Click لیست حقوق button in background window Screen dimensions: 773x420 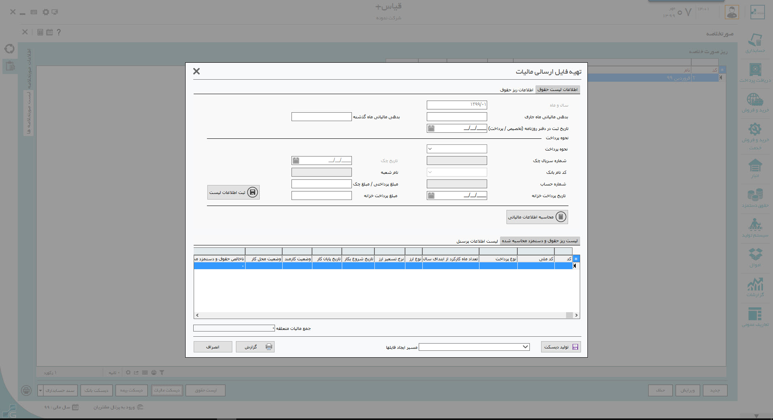205,390
